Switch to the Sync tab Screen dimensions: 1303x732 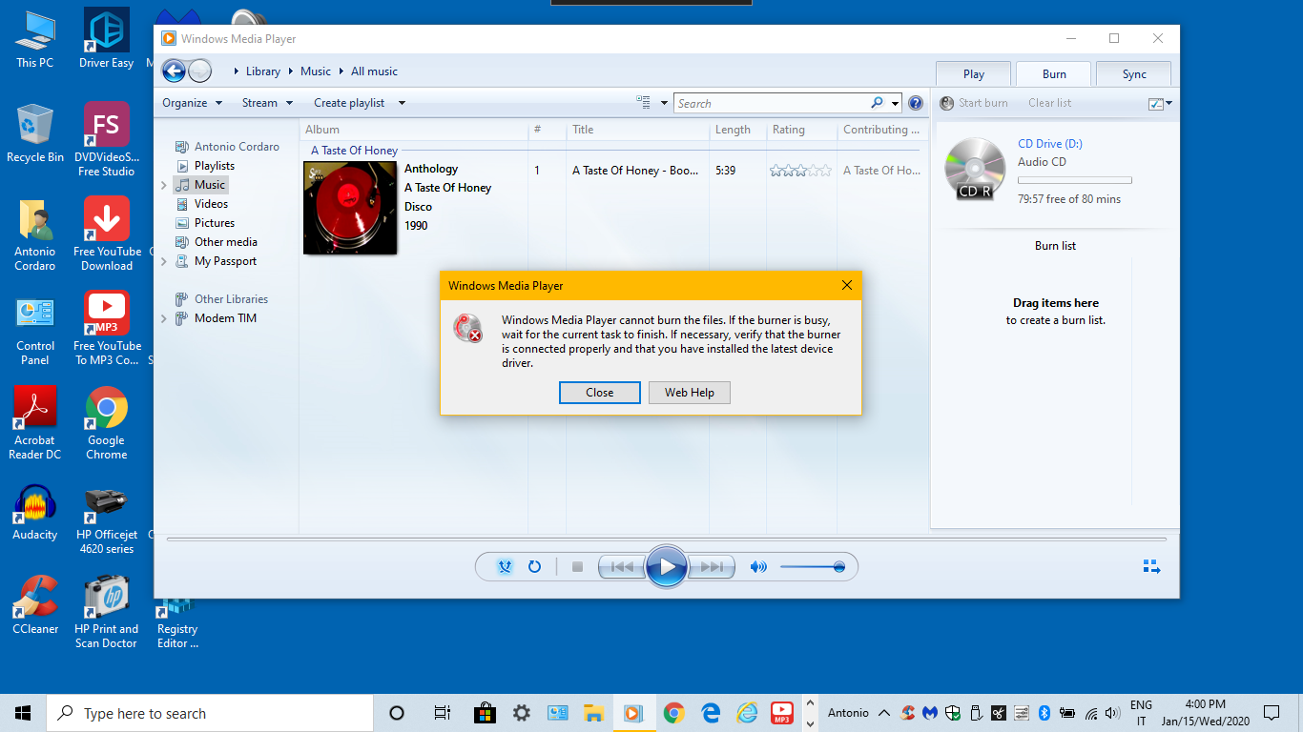click(x=1134, y=73)
